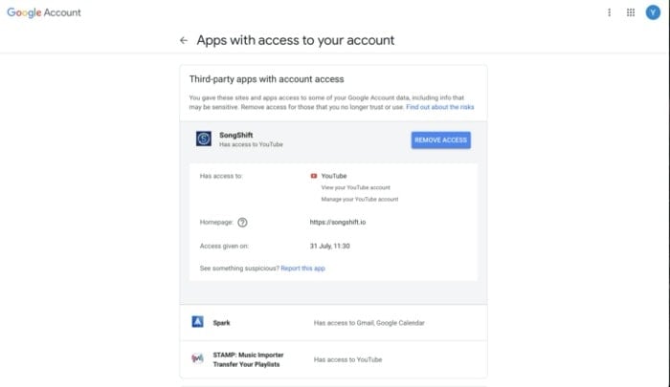The width and height of the screenshot is (670, 387).
Task: Open the Google apps grid
Action: [631, 12]
